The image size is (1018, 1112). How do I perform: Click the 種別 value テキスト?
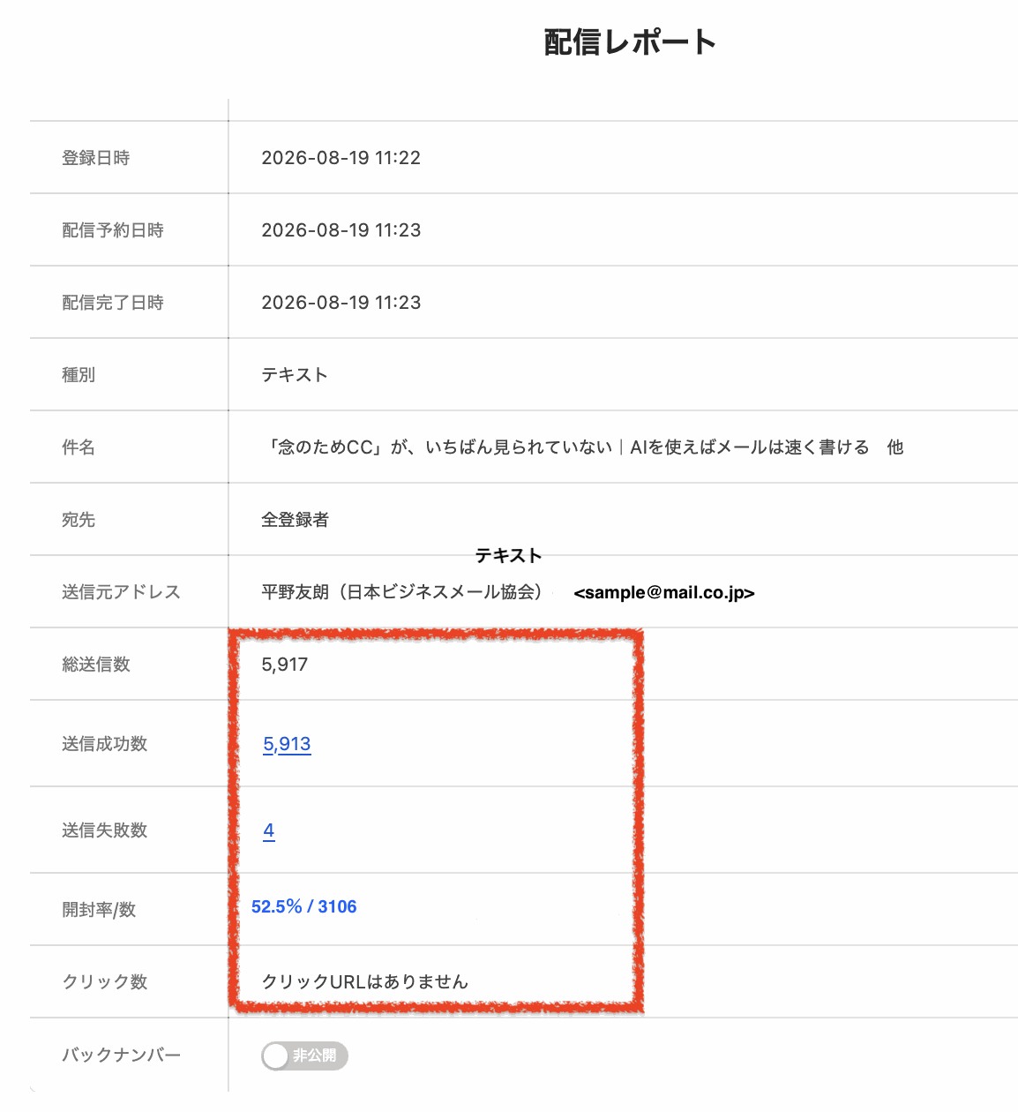[x=295, y=375]
